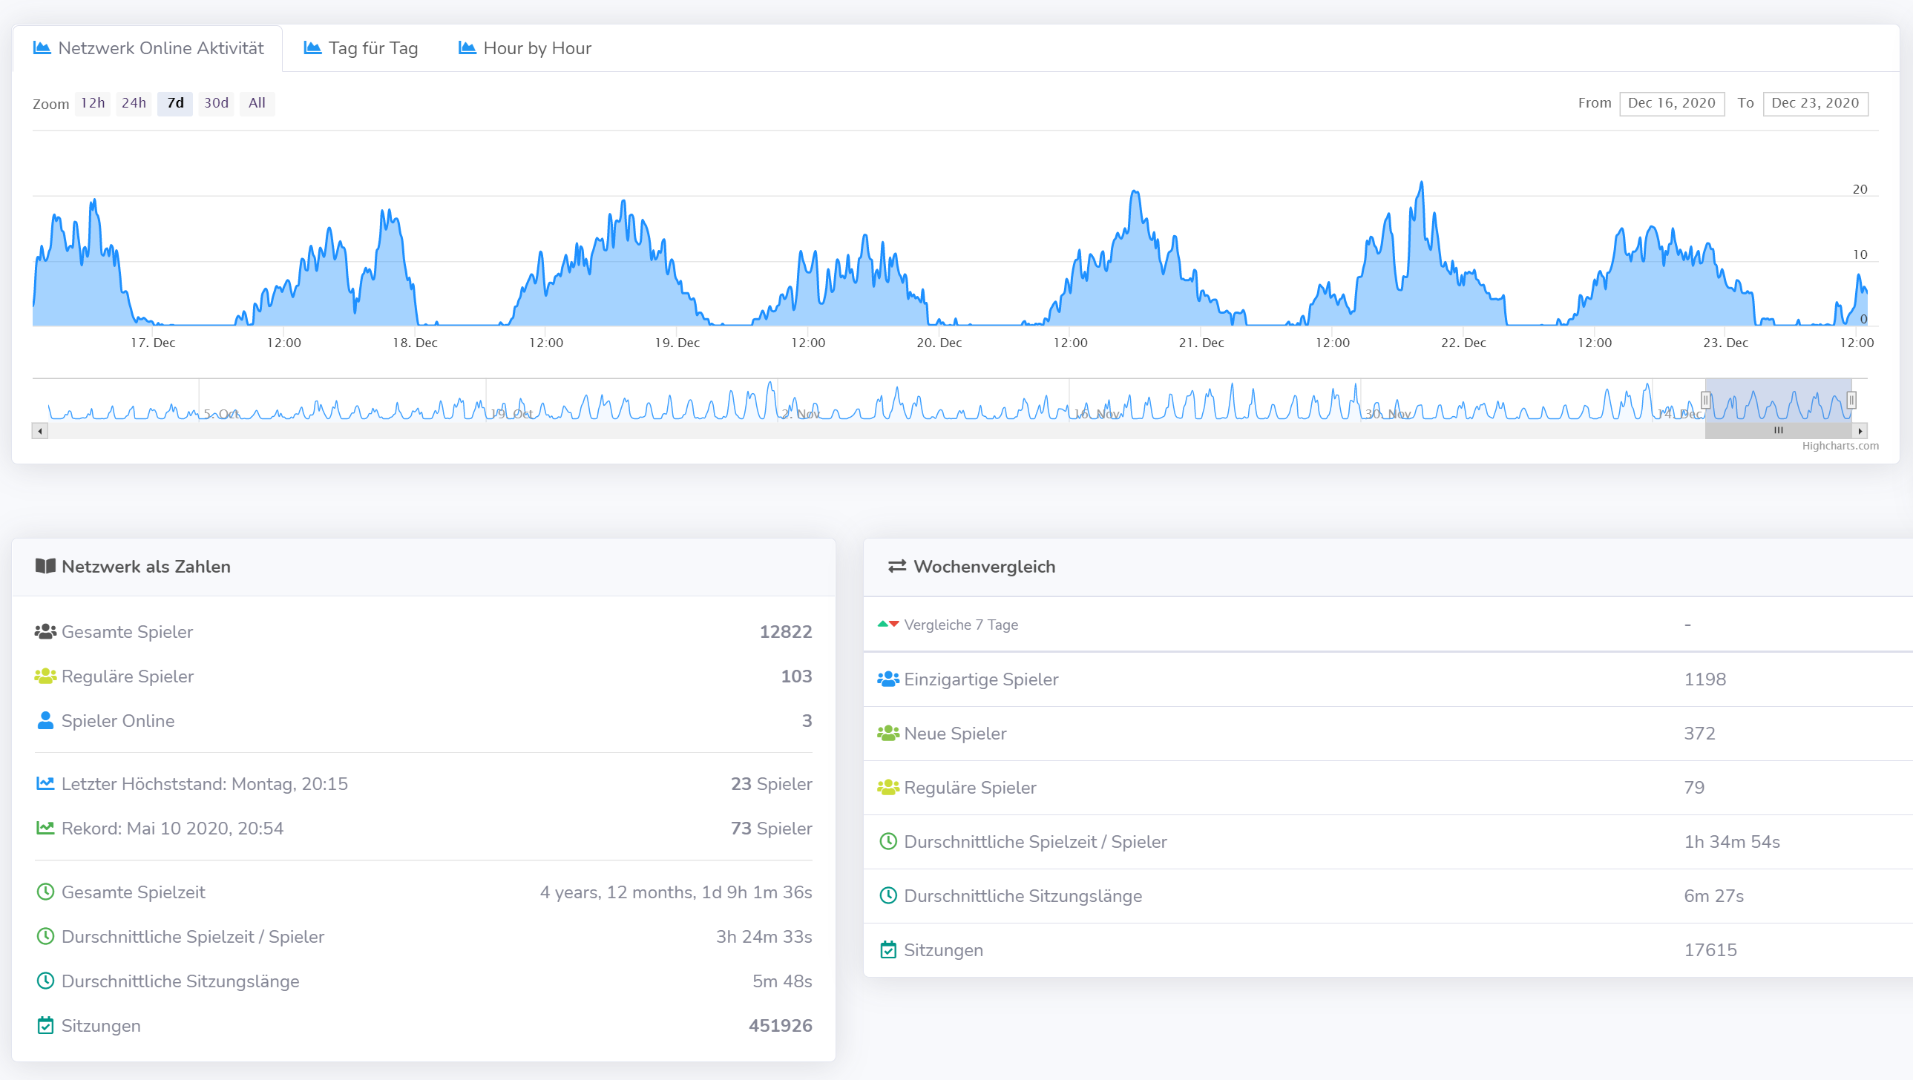This screenshot has width=1913, height=1080.
Task: Enable the 30d zoom range
Action: pyautogui.click(x=215, y=103)
